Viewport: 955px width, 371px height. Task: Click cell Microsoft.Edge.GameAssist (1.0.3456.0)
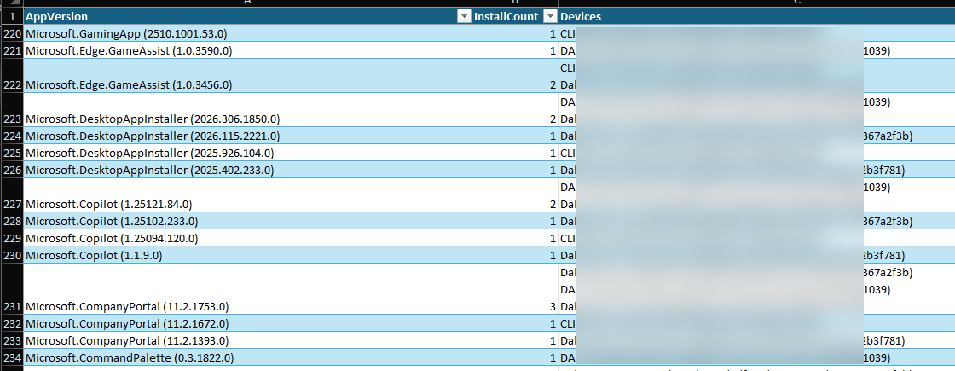coord(248,76)
